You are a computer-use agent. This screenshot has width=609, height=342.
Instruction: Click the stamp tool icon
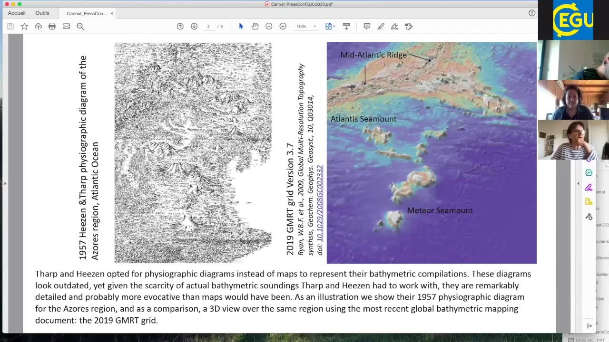[409, 26]
